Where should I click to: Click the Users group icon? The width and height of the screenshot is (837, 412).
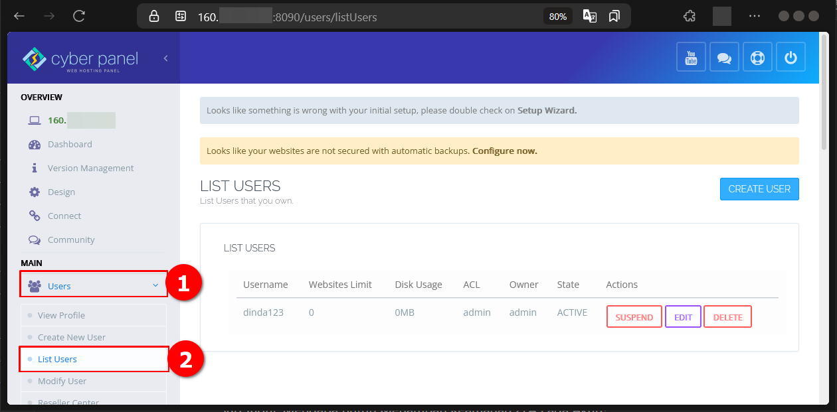click(x=35, y=286)
